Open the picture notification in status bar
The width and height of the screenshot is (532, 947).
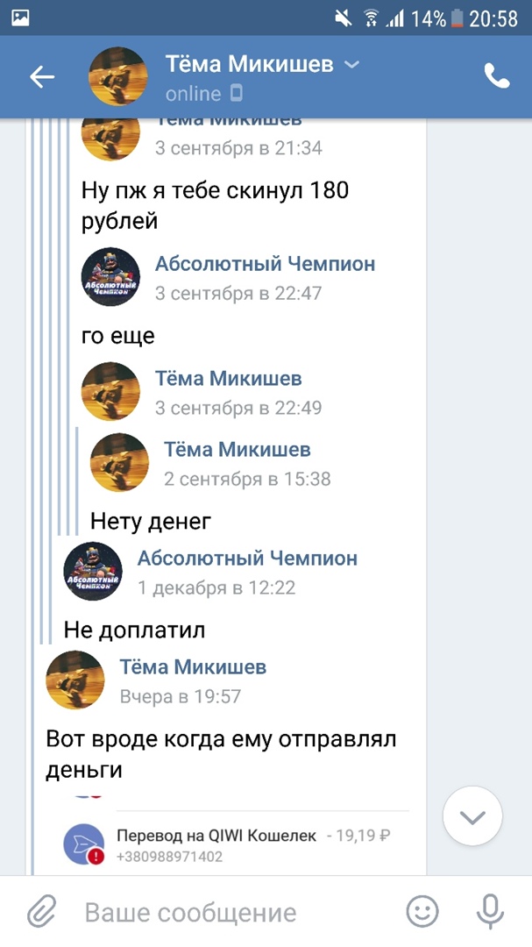point(20,18)
